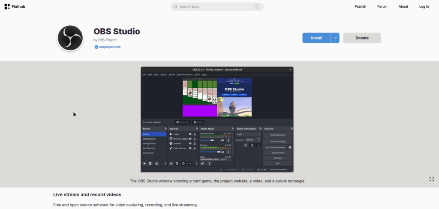Click Log In
Image resolution: width=439 pixels, height=209 pixels.
point(424,6)
